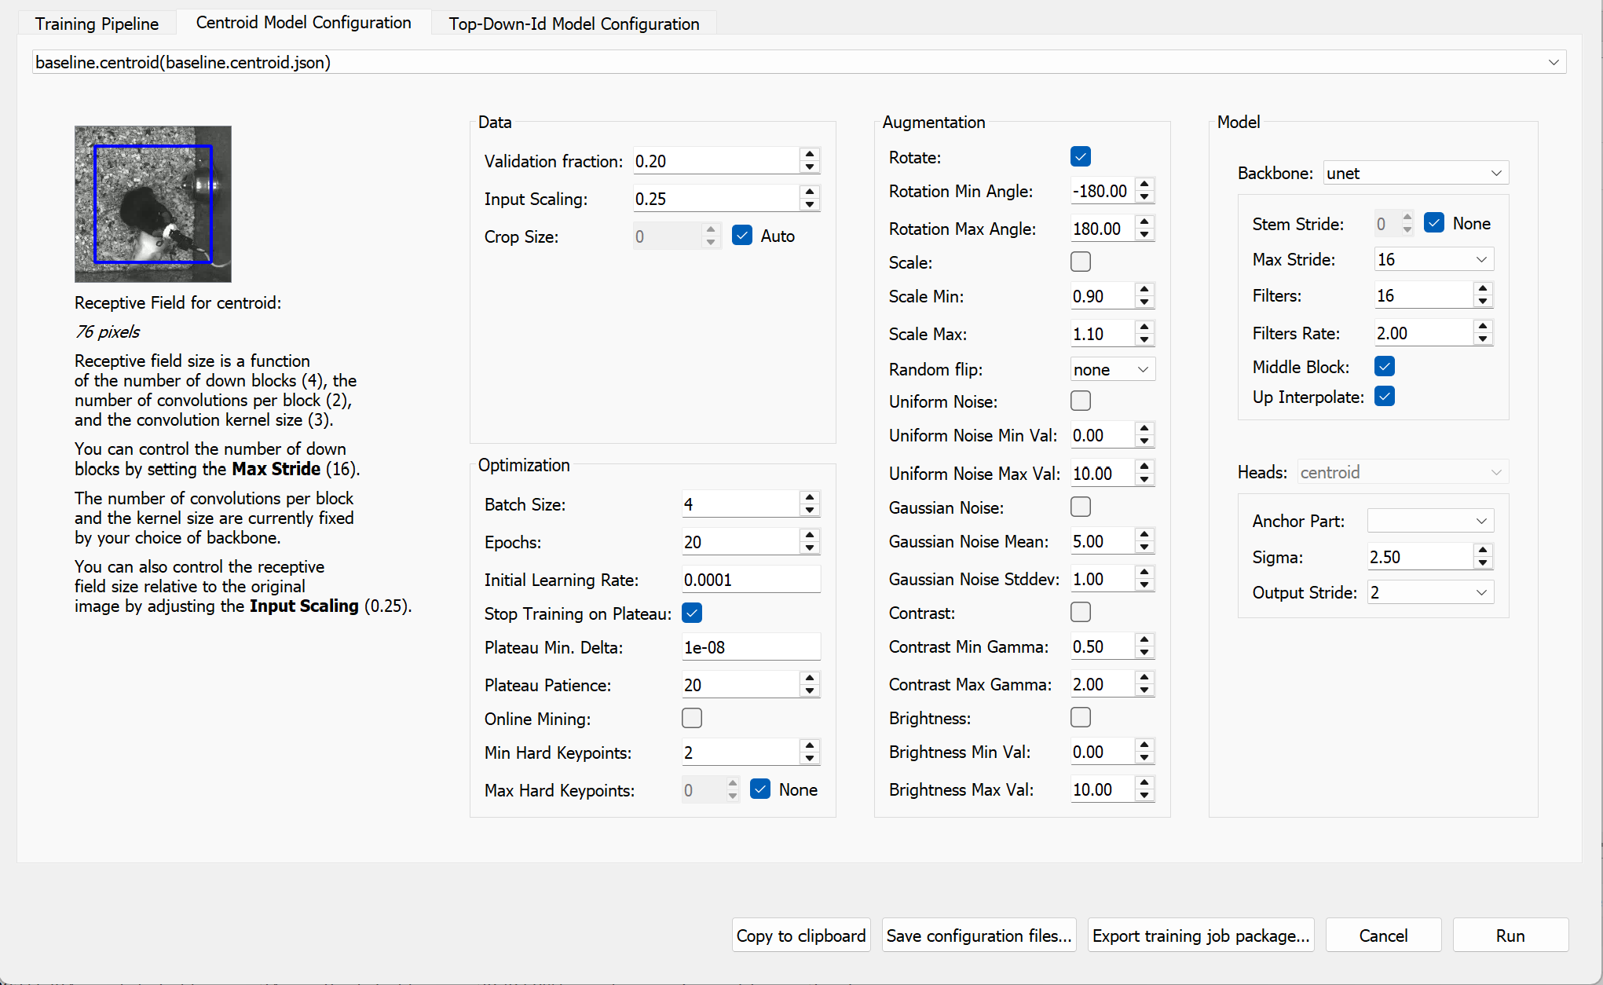Increment Batch Size spinner up arrow
Screen dimensions: 1603x985
pos(810,497)
